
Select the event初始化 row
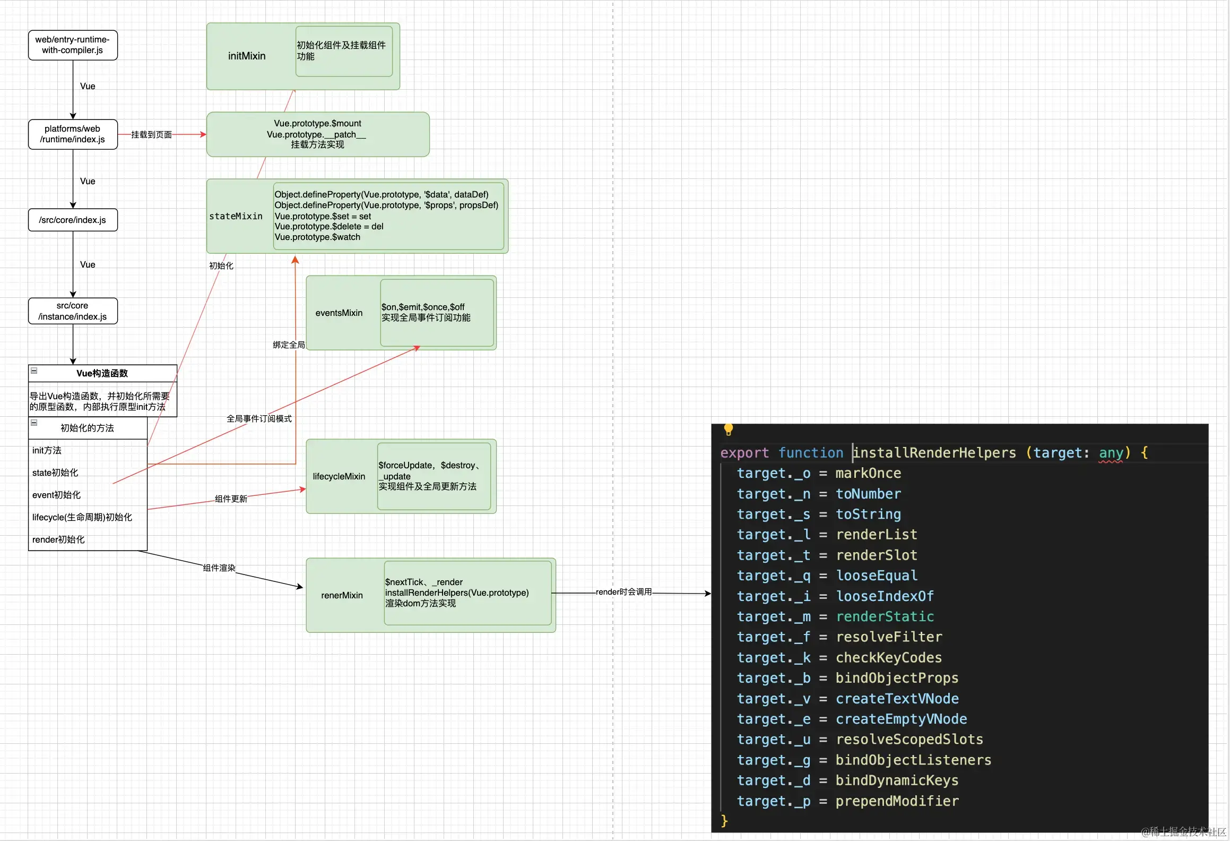(56, 495)
